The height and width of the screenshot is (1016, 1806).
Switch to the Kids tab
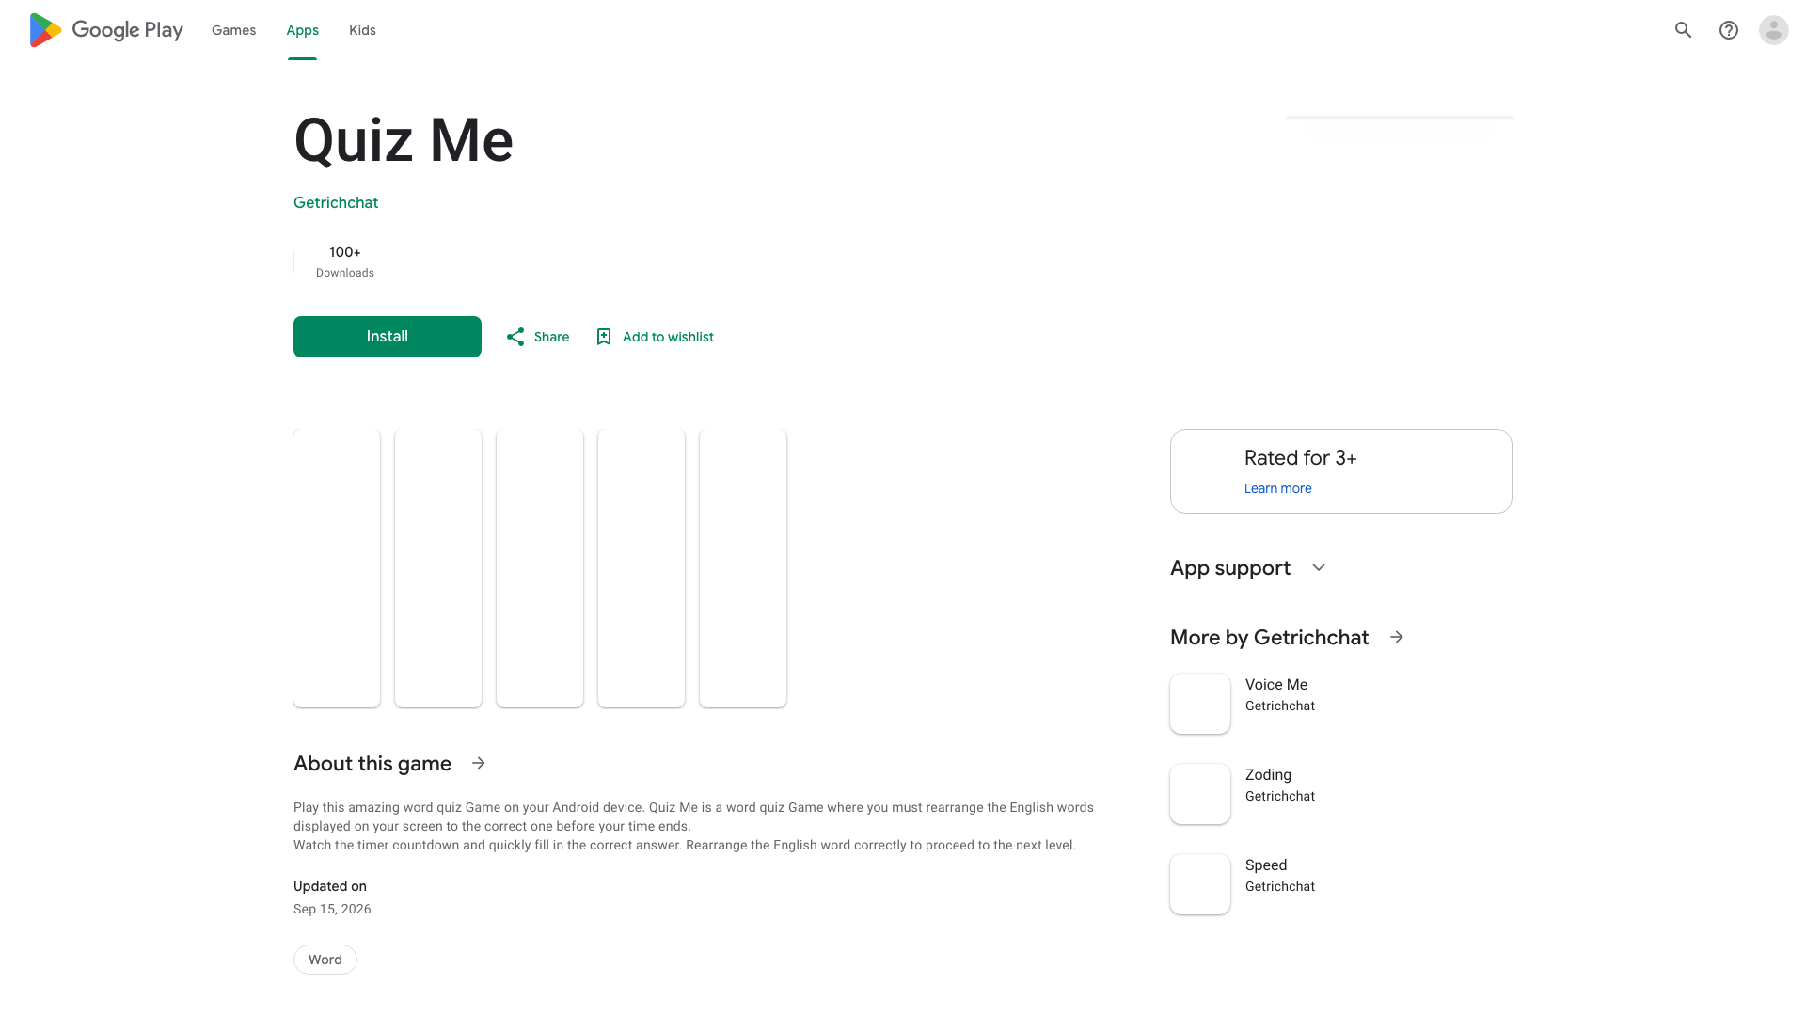[x=362, y=30]
